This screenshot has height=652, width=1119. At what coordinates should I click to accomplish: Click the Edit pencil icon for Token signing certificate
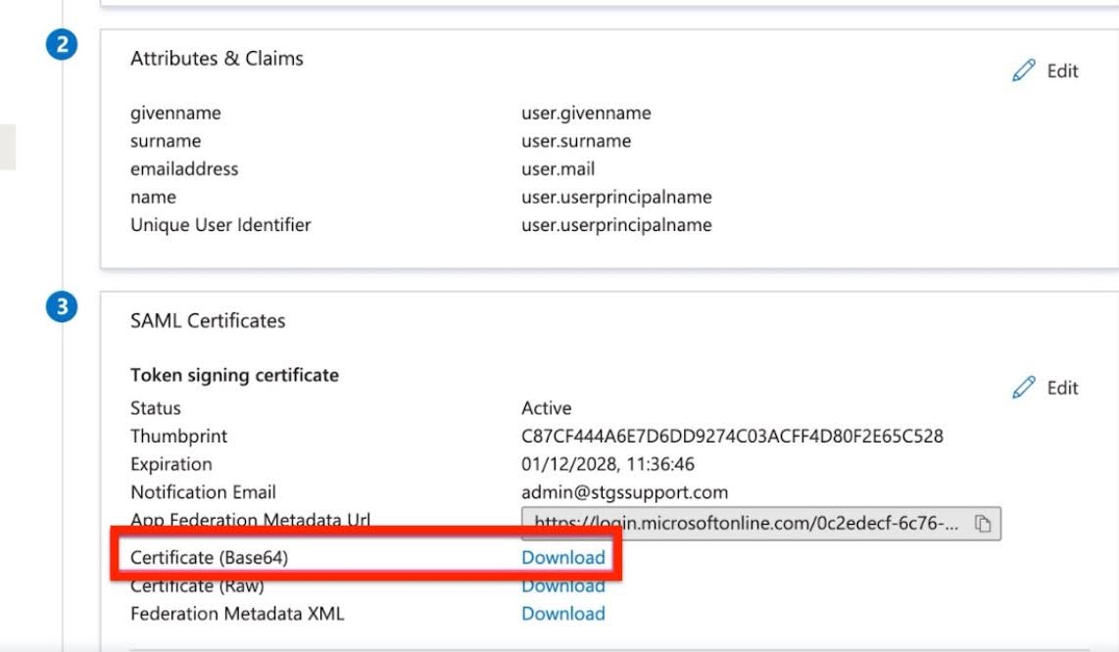point(1023,387)
